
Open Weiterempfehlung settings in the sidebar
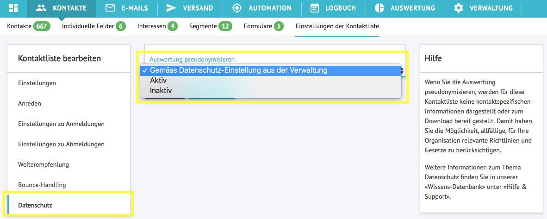pos(43,164)
